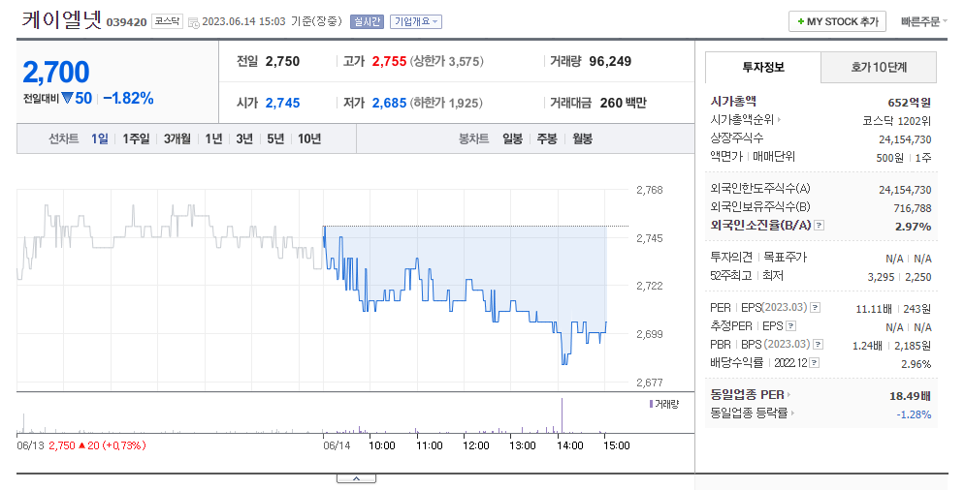Click the 동일업종 PER value 18.49배
The width and height of the screenshot is (965, 490).
(x=911, y=396)
